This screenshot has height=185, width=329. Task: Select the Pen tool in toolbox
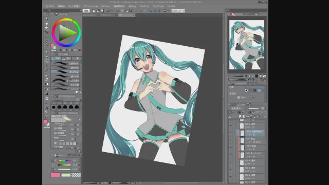[47, 51]
